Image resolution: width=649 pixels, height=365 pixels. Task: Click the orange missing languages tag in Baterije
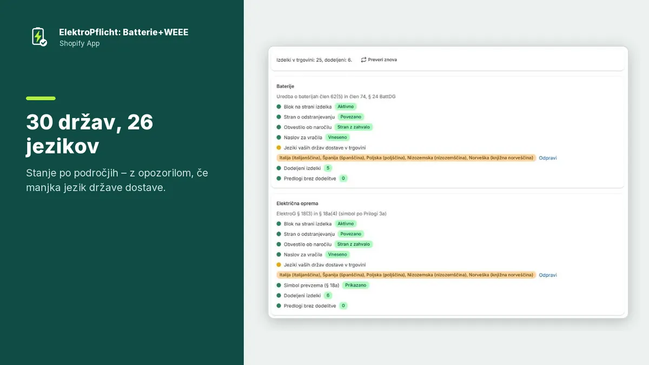406,158
